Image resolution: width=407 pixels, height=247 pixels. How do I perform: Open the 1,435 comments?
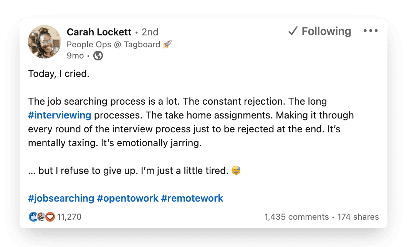296,217
